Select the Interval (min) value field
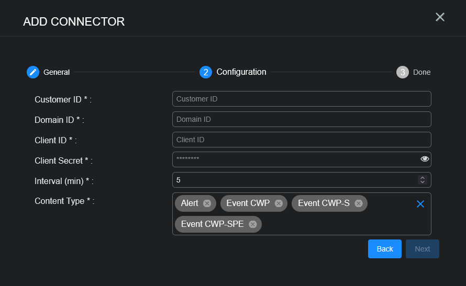 click(293, 180)
